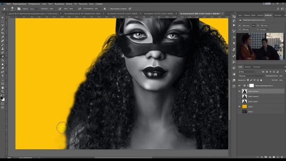Open the search icon at top right

click(278, 9)
